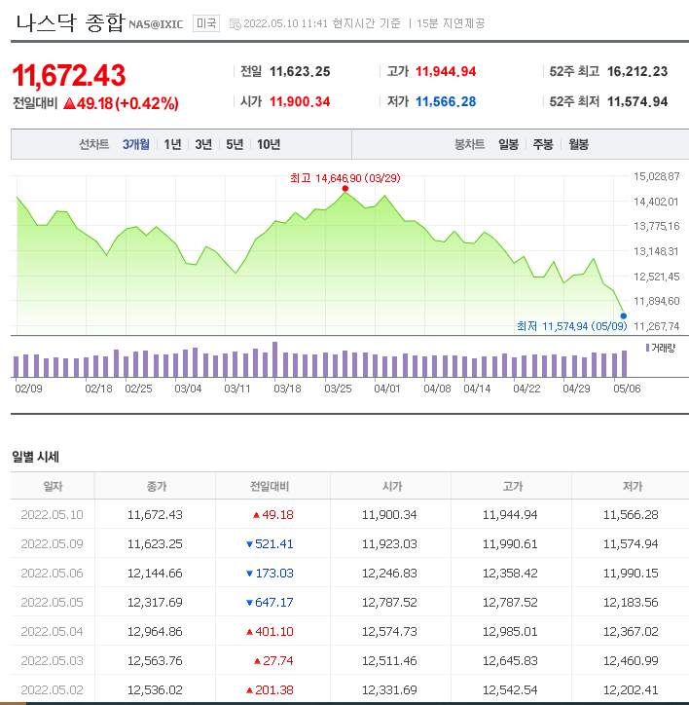Click the change value 401.10
This screenshot has height=705, width=689.
[274, 631]
